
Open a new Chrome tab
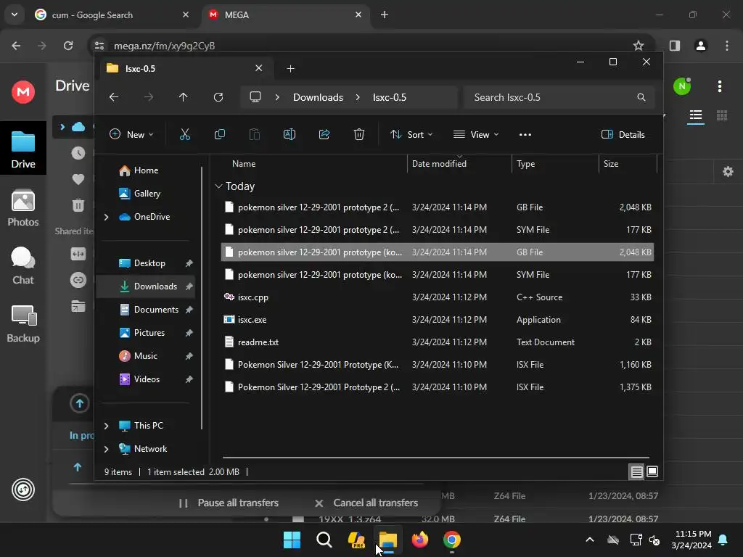tap(385, 15)
